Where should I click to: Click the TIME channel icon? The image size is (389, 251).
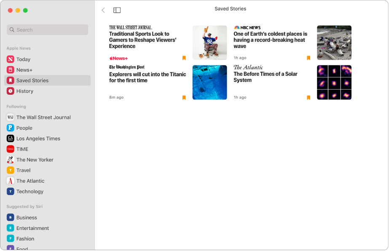(x=10, y=149)
